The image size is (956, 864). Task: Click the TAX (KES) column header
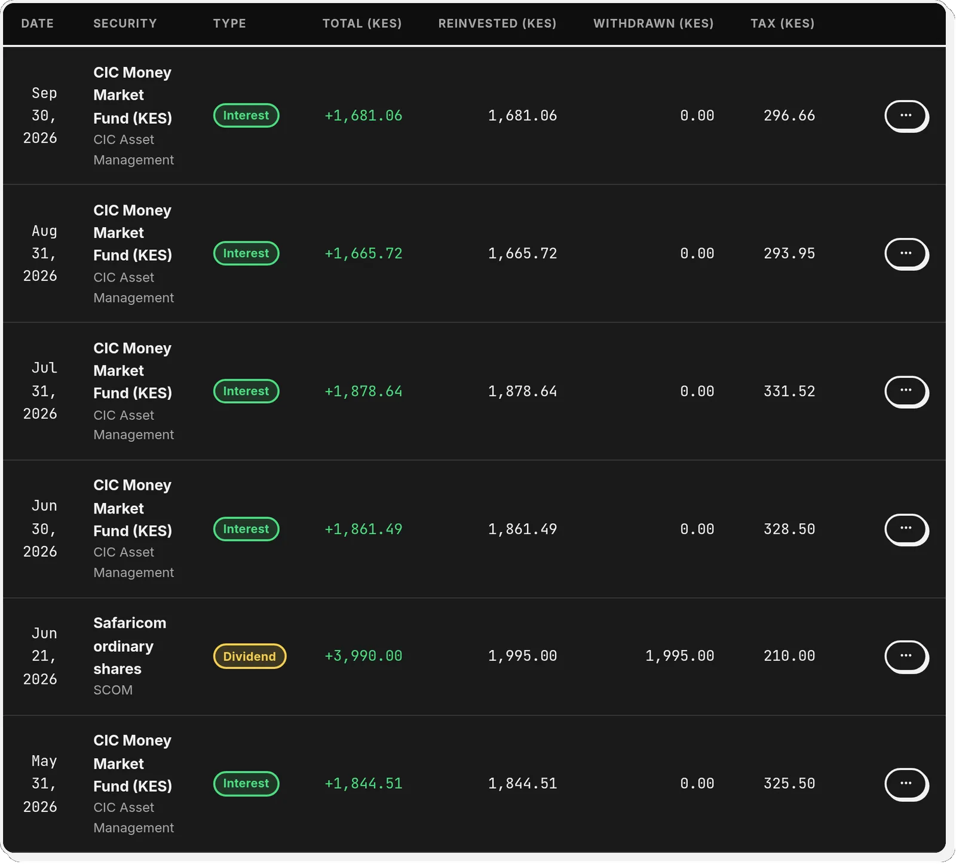tap(783, 23)
